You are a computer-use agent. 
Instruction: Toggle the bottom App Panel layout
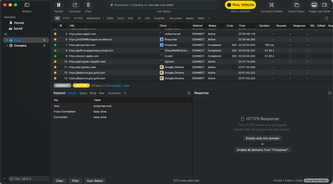(x=314, y=5)
